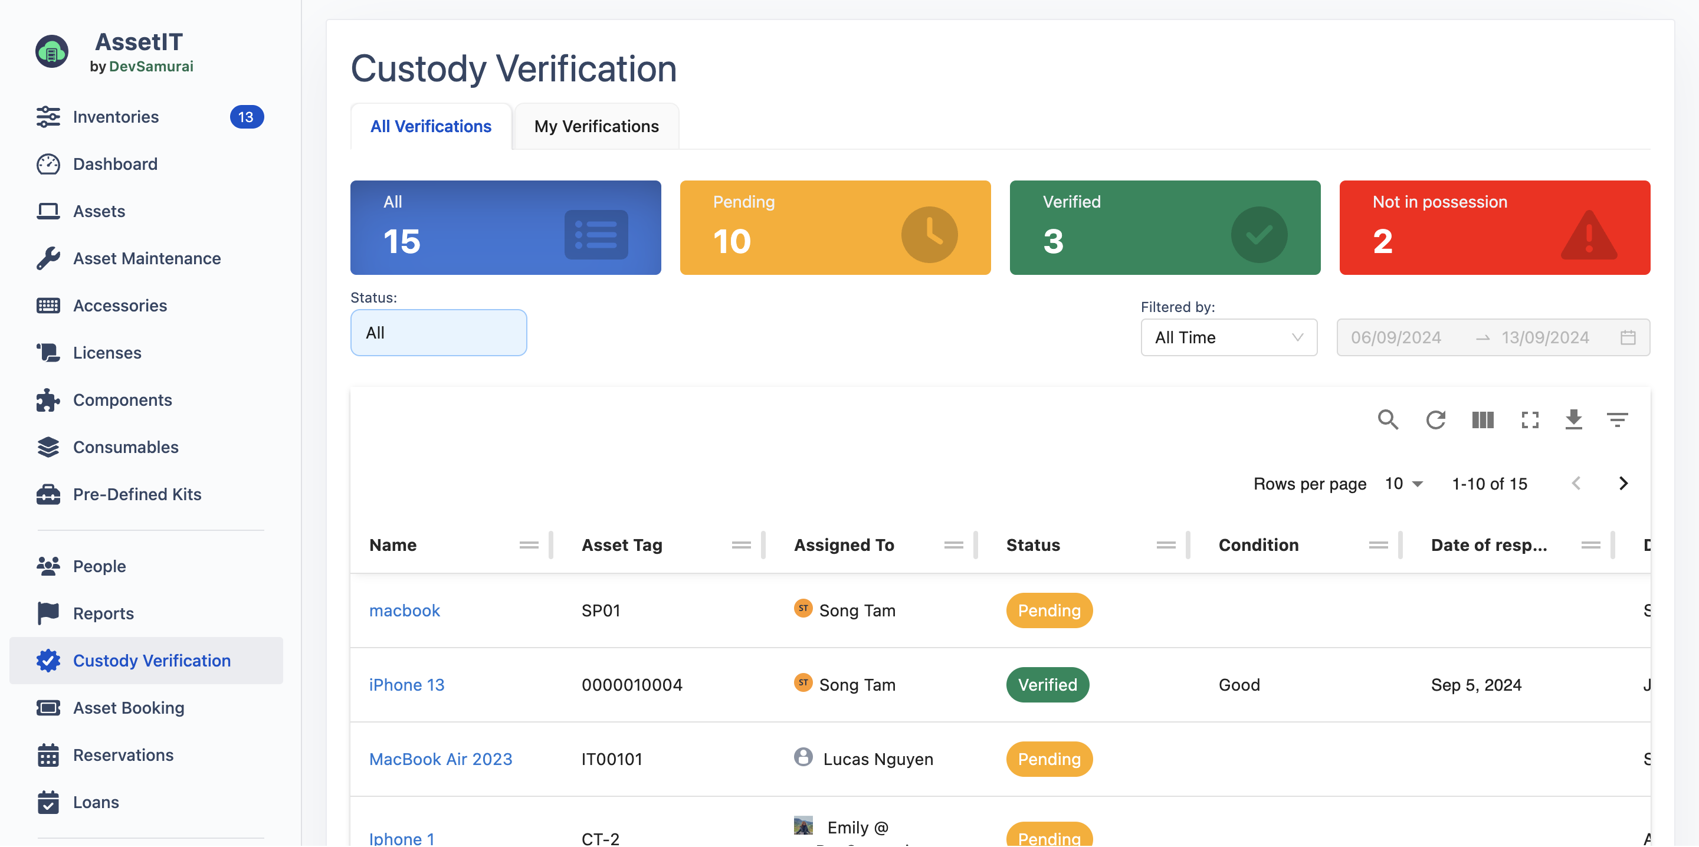Click the calendar icon in the date range
Screen dimensions: 1699x847
click(1627, 338)
